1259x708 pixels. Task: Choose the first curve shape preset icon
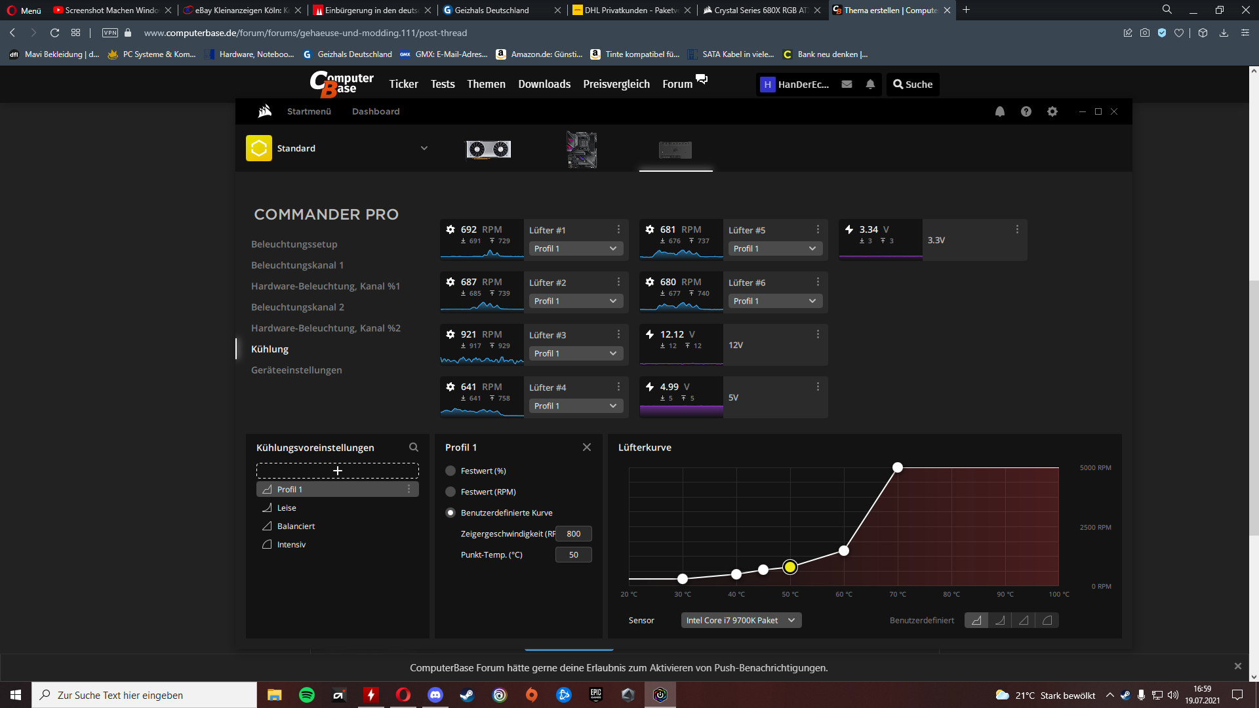point(976,620)
